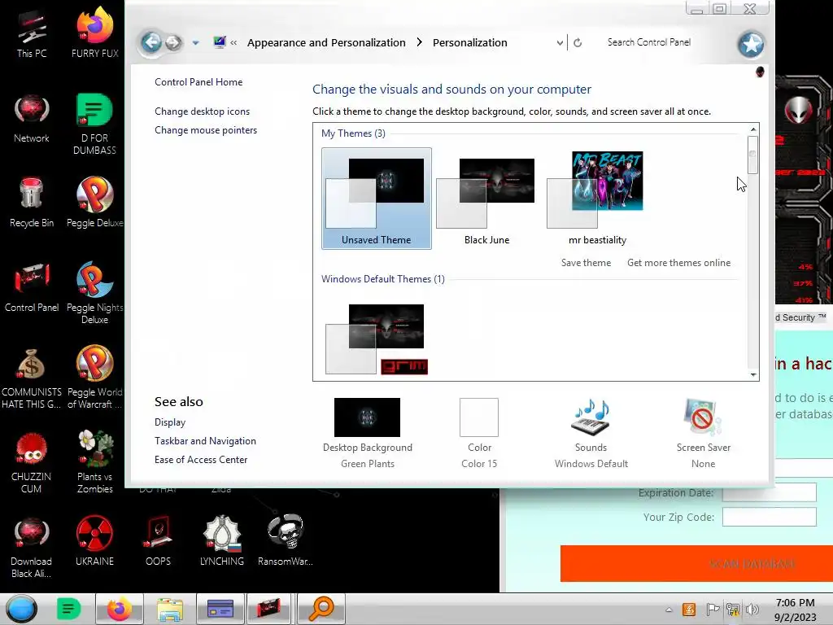Launch Plants vs Zombies from the desktop
This screenshot has height=625, width=833.
click(94, 462)
